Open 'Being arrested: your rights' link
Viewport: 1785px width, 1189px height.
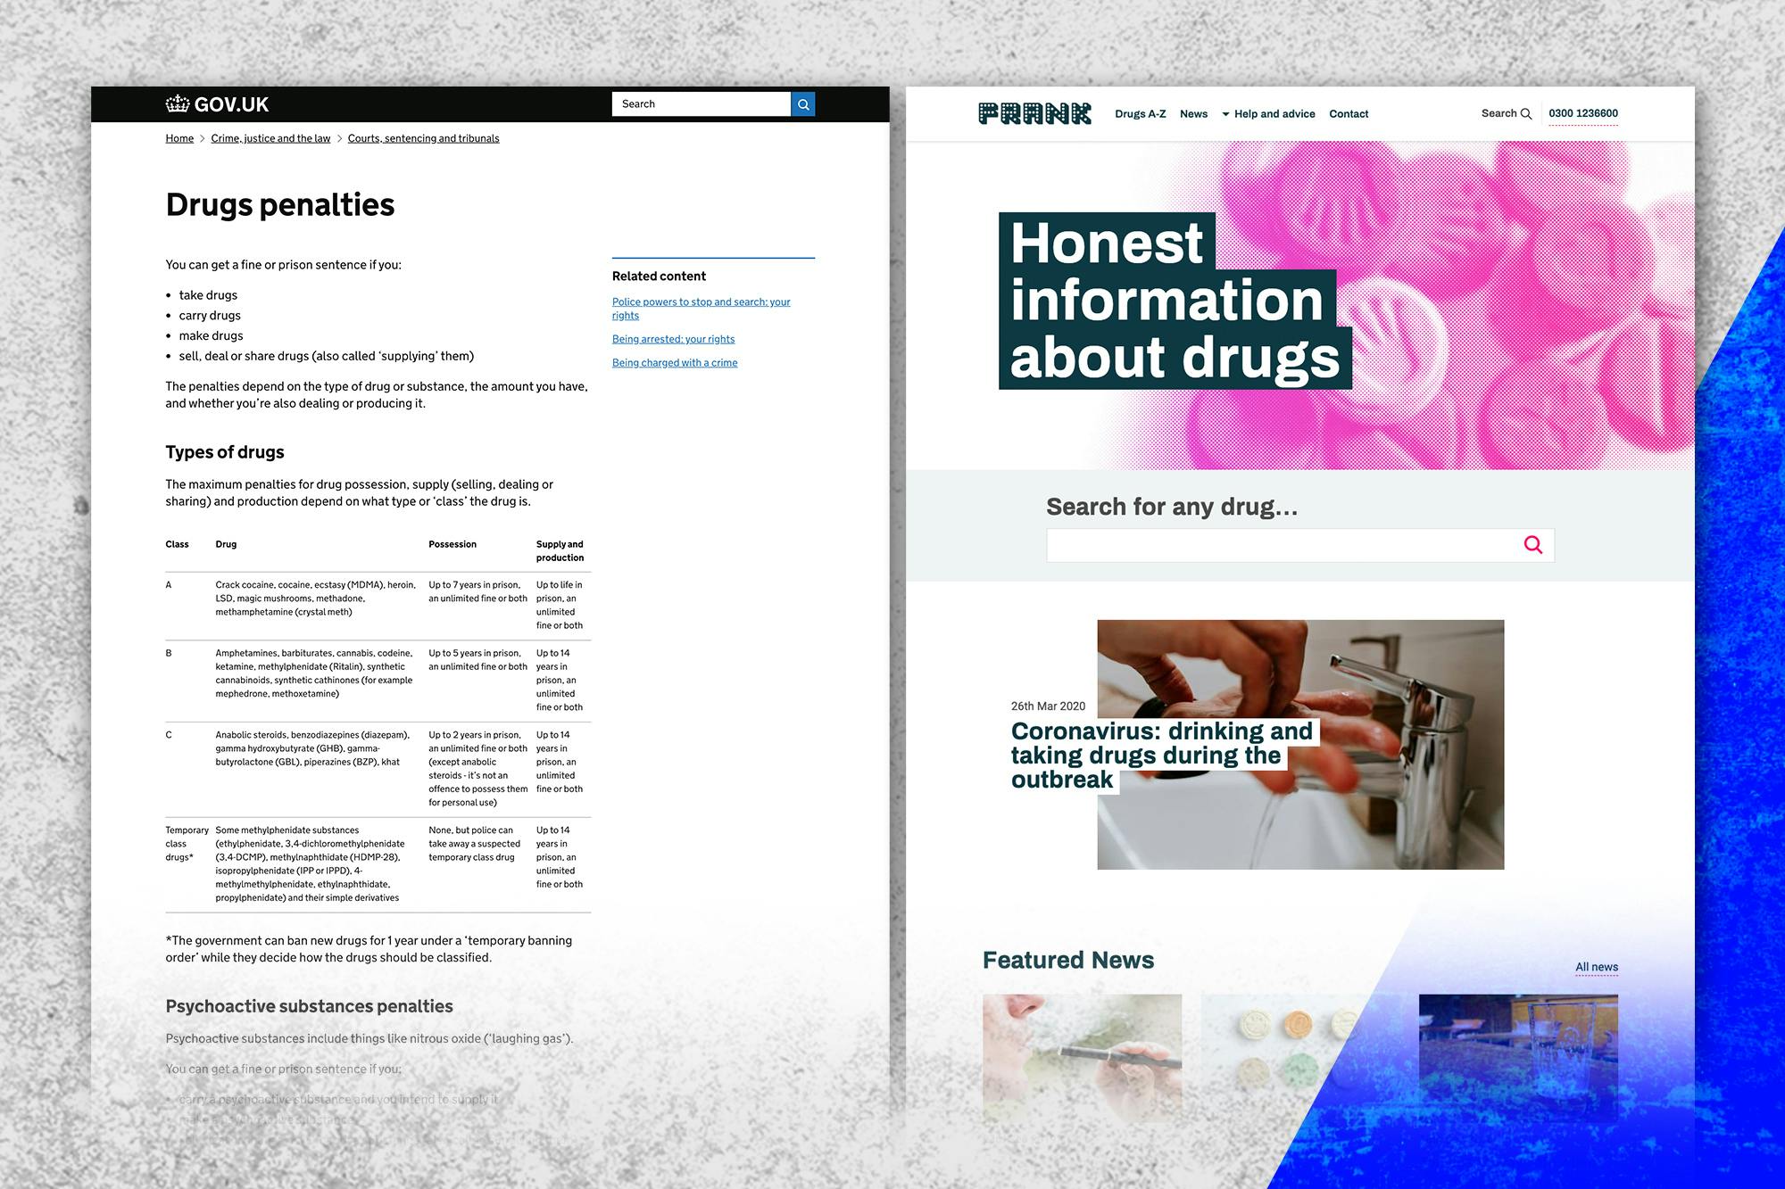[673, 339]
